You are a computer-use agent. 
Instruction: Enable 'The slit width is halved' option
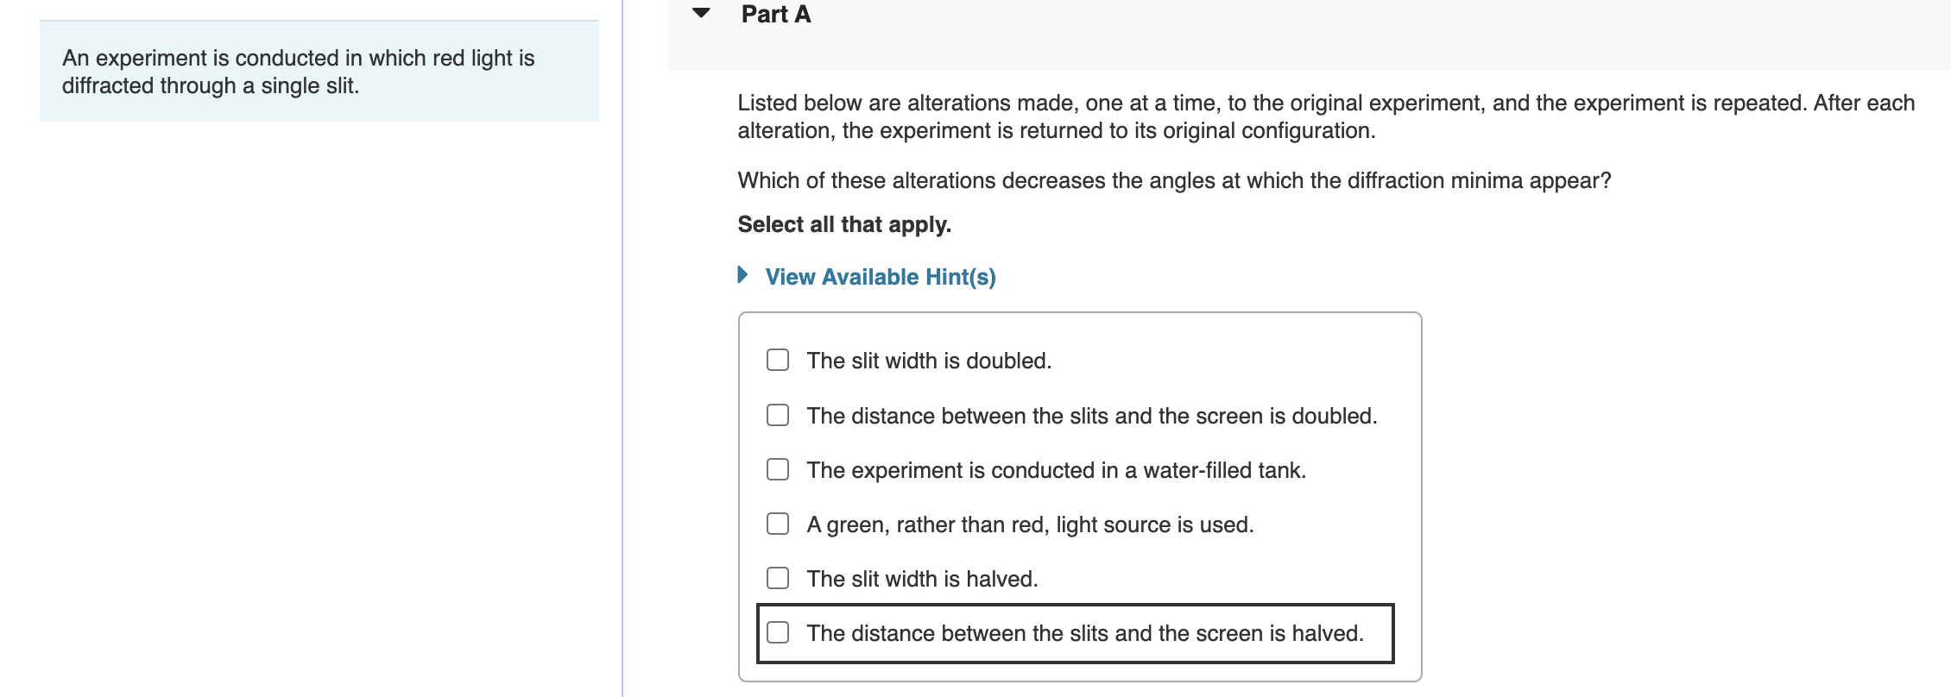point(778,578)
